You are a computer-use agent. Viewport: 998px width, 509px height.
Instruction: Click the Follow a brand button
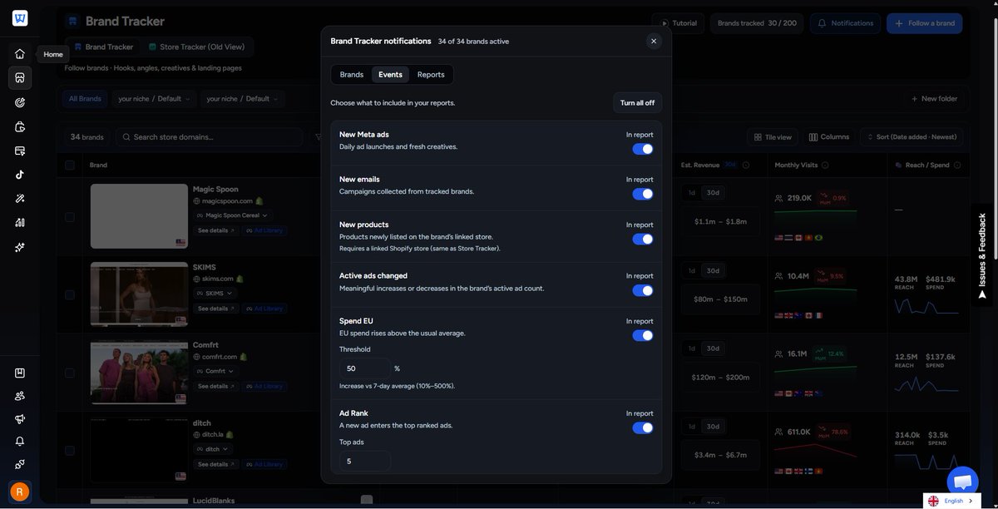924,23
